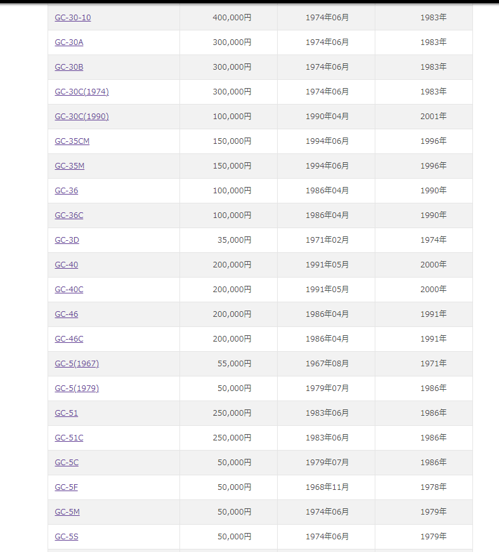Select the GC-46C model link
499x552 pixels.
[x=69, y=338]
